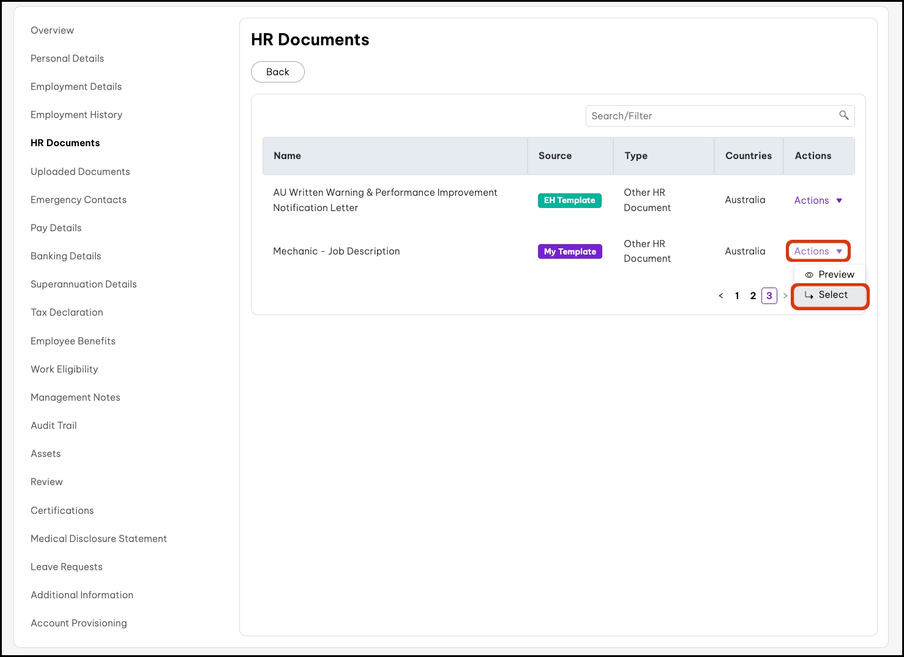Go to next page arrow

click(x=785, y=296)
